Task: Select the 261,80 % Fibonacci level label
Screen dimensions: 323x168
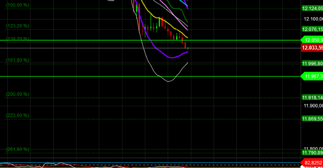Action: [x=18, y=149]
